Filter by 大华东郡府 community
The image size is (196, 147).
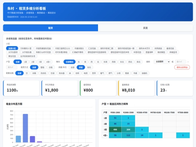[x=13, y=52]
